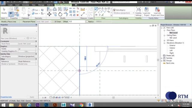Image resolution: width=192 pixels, height=108 pixels.
Task: Open the Properties help link
Action: click(x=6, y=97)
